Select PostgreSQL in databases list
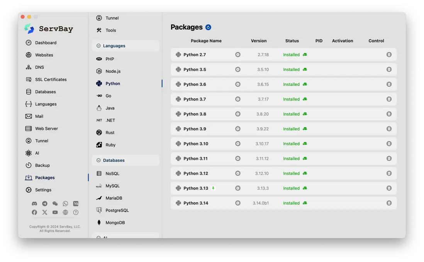This screenshot has height=262, width=424. point(117,210)
